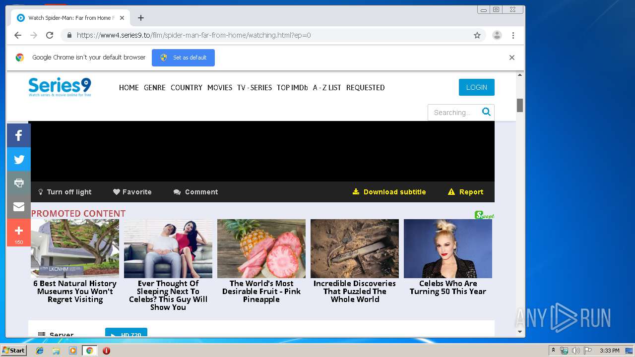Click Download subtitle link

point(389,192)
